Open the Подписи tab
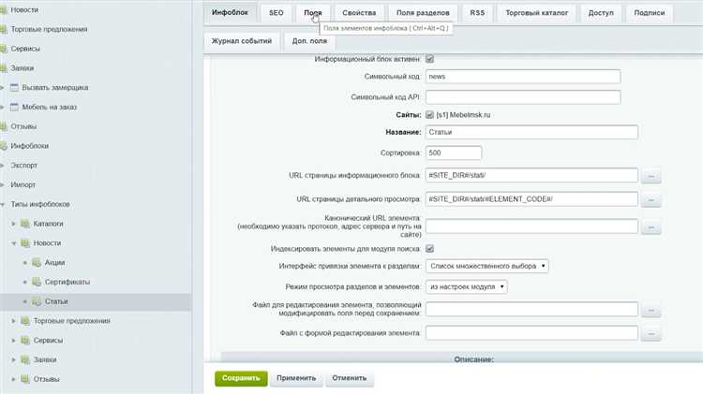Image resolution: width=703 pixels, height=394 pixels. (650, 13)
